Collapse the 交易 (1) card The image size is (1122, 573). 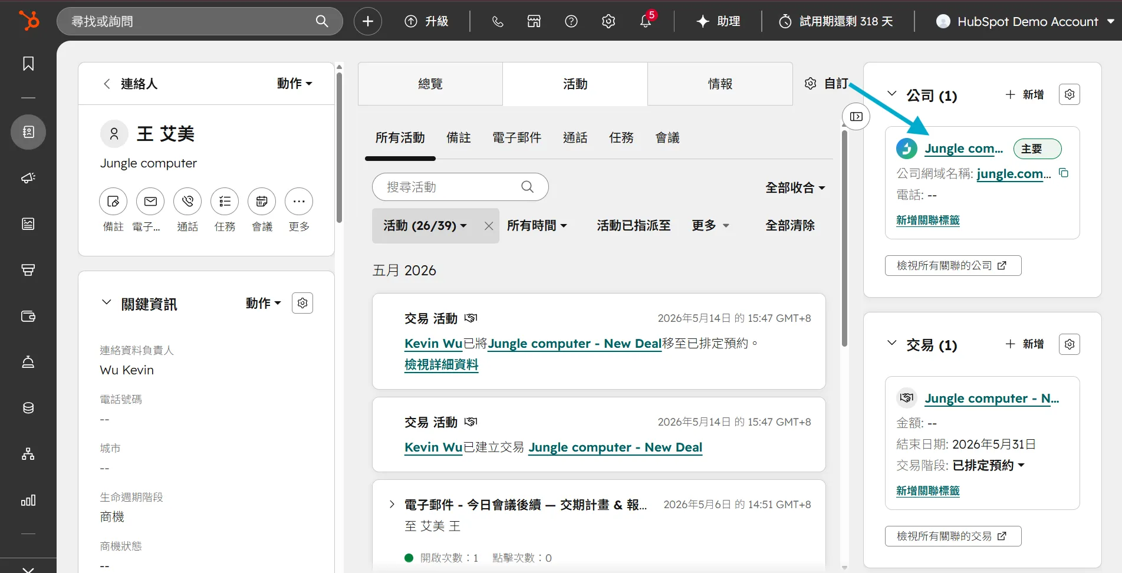click(x=892, y=343)
